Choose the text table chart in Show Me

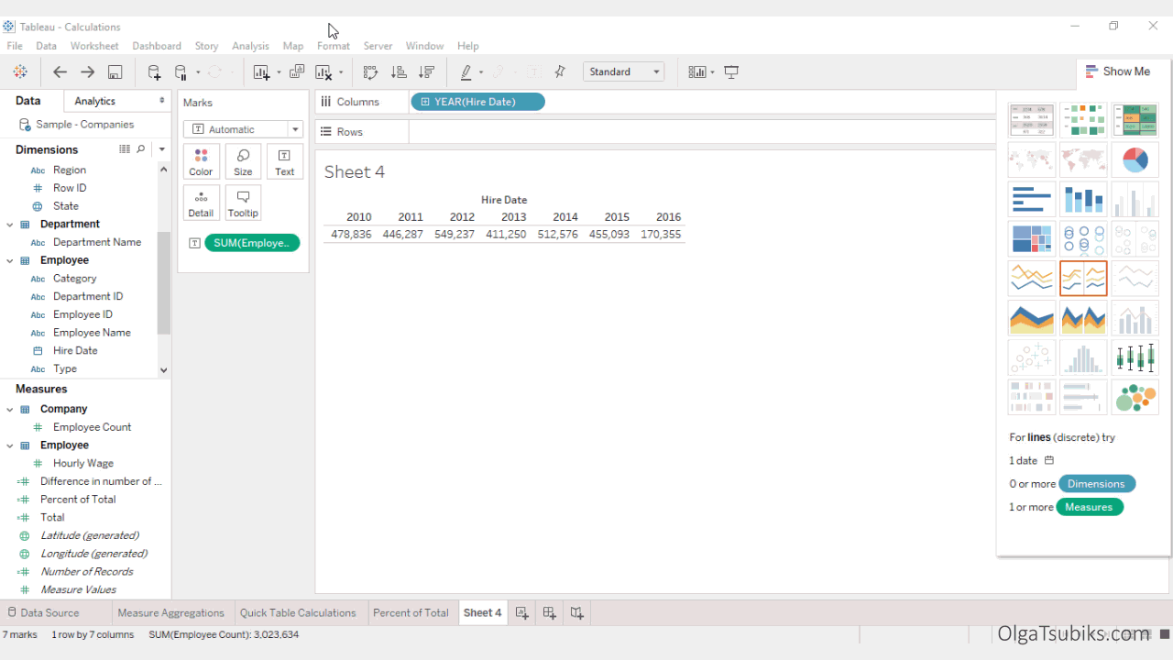(1032, 120)
